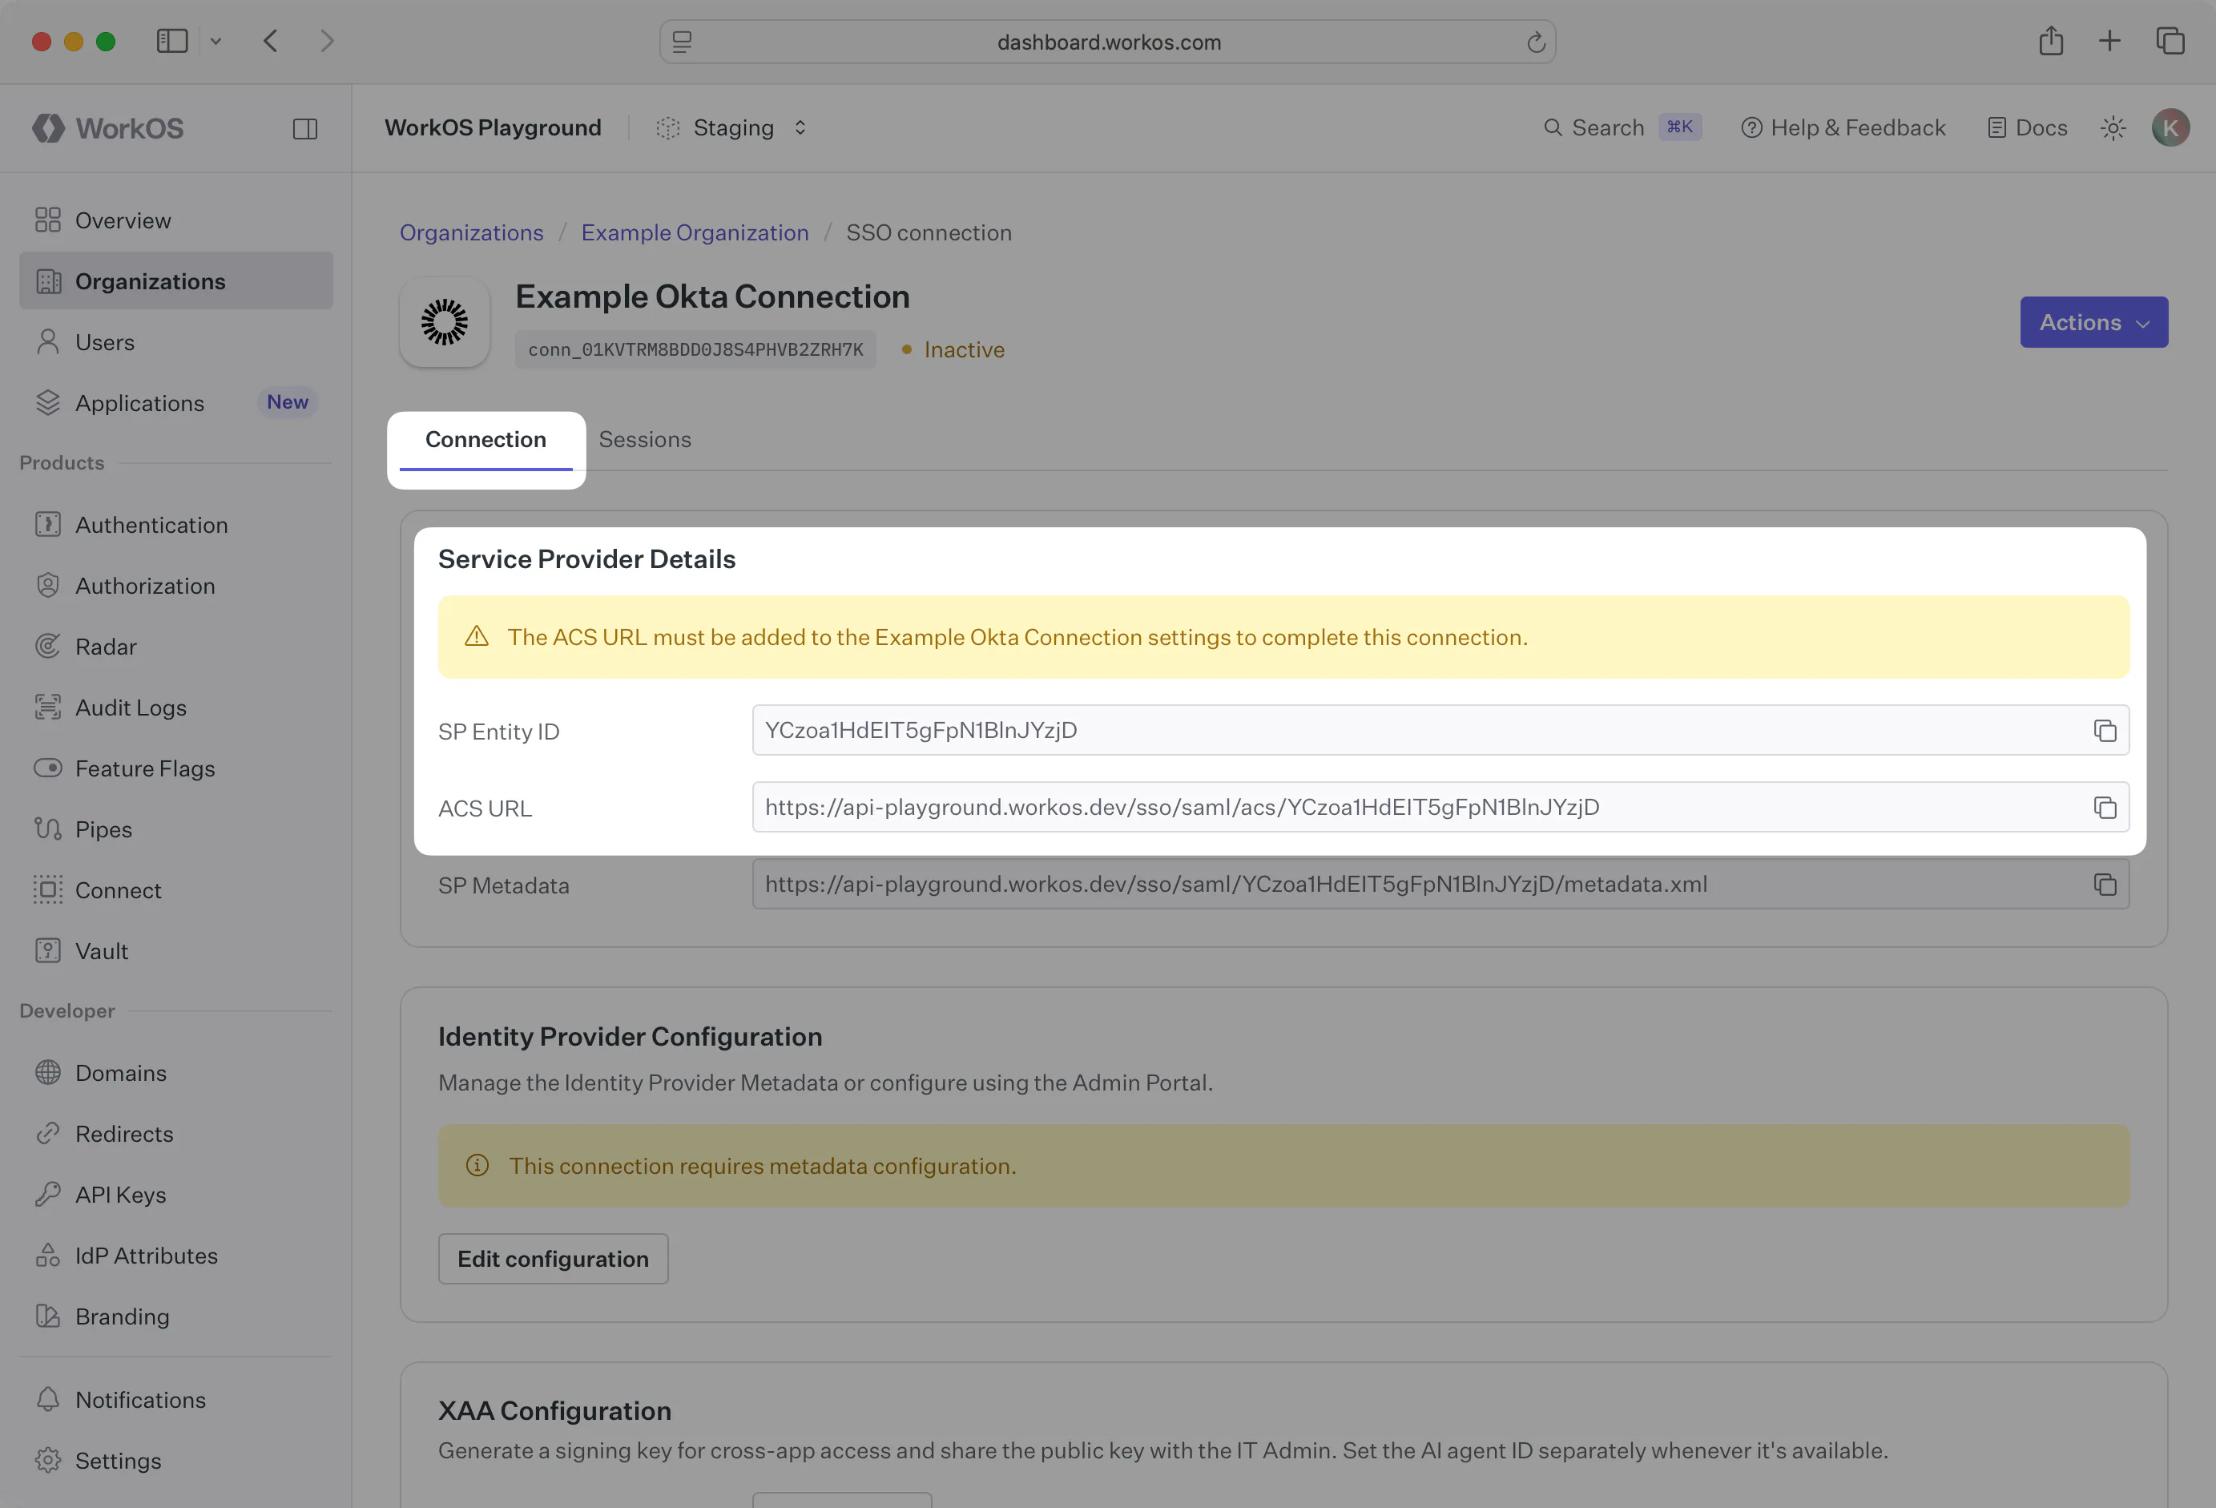Copy the ACS URL value

point(2105,808)
